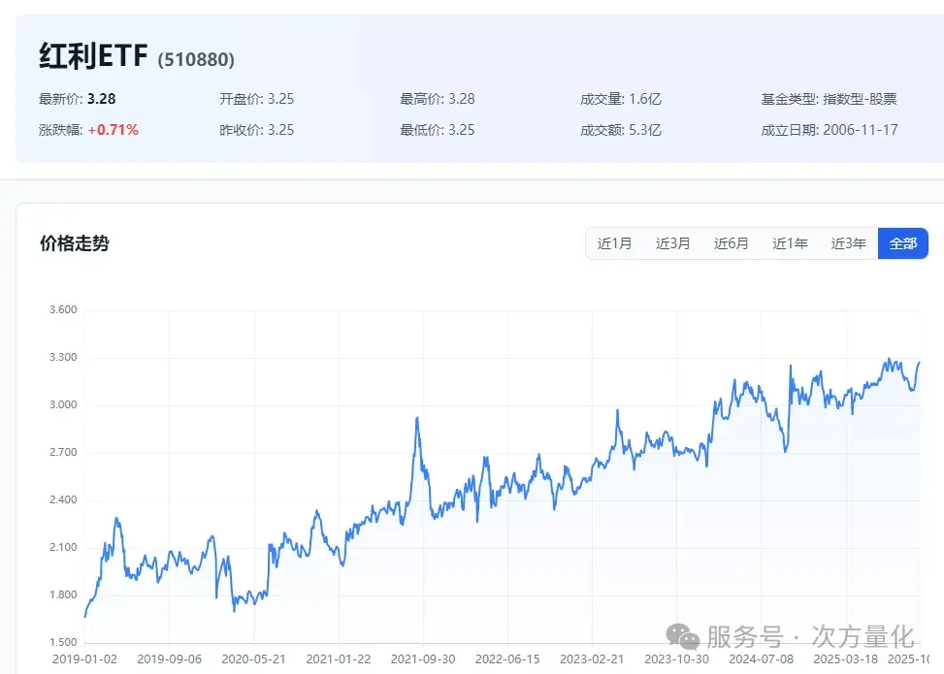Screen dimensions: 944x674
Task: Select the 近1月 time range tab
Action: click(614, 243)
